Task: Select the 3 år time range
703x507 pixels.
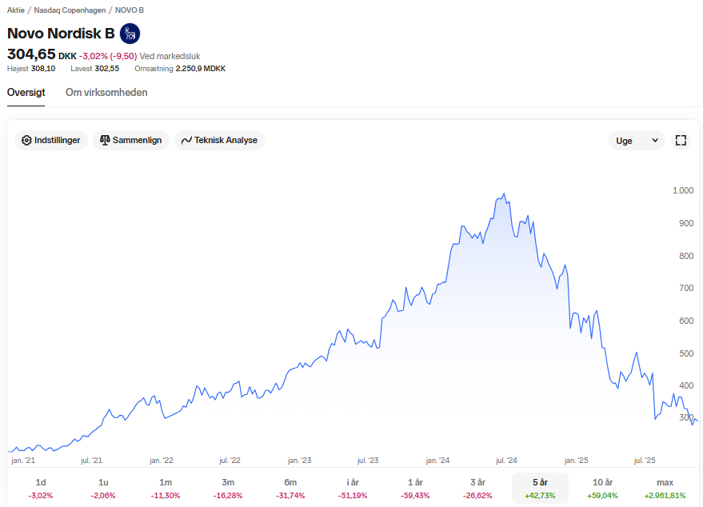Action: [x=477, y=488]
